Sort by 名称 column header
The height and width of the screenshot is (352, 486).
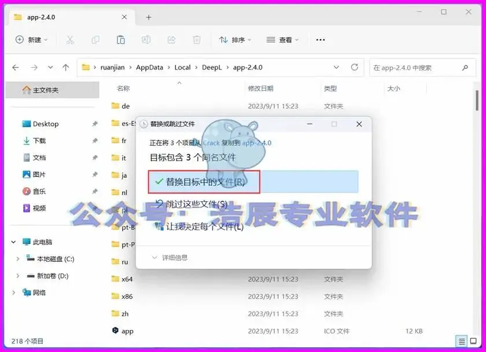123,88
